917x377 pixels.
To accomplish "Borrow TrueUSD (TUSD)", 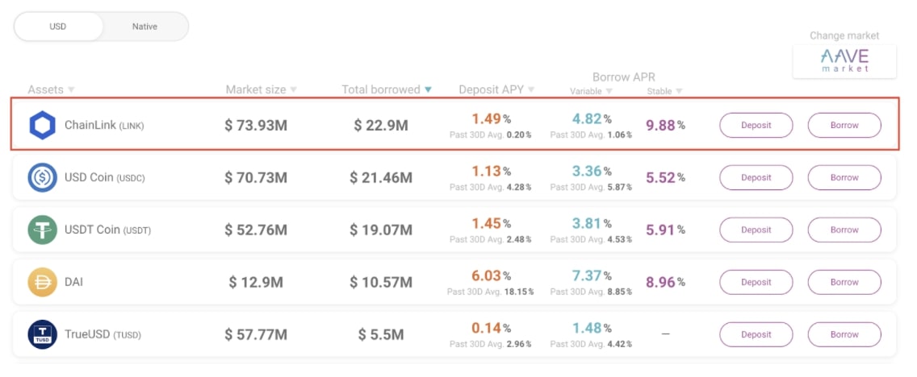I will click(844, 335).
